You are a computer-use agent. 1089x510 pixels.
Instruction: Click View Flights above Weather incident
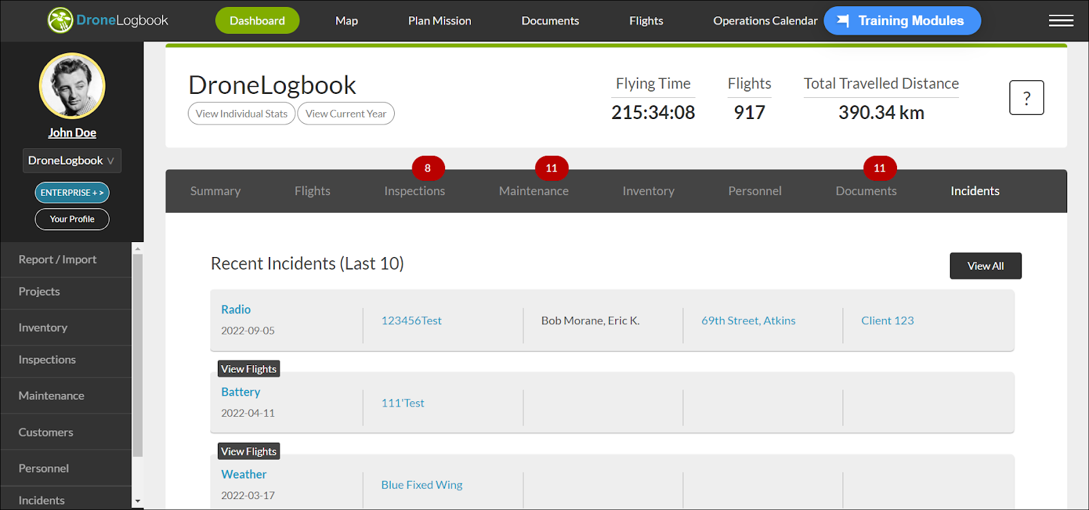click(249, 451)
